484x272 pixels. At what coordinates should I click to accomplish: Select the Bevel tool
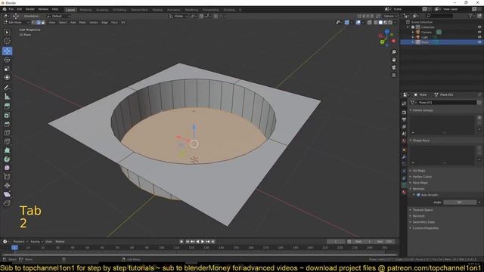[7, 124]
